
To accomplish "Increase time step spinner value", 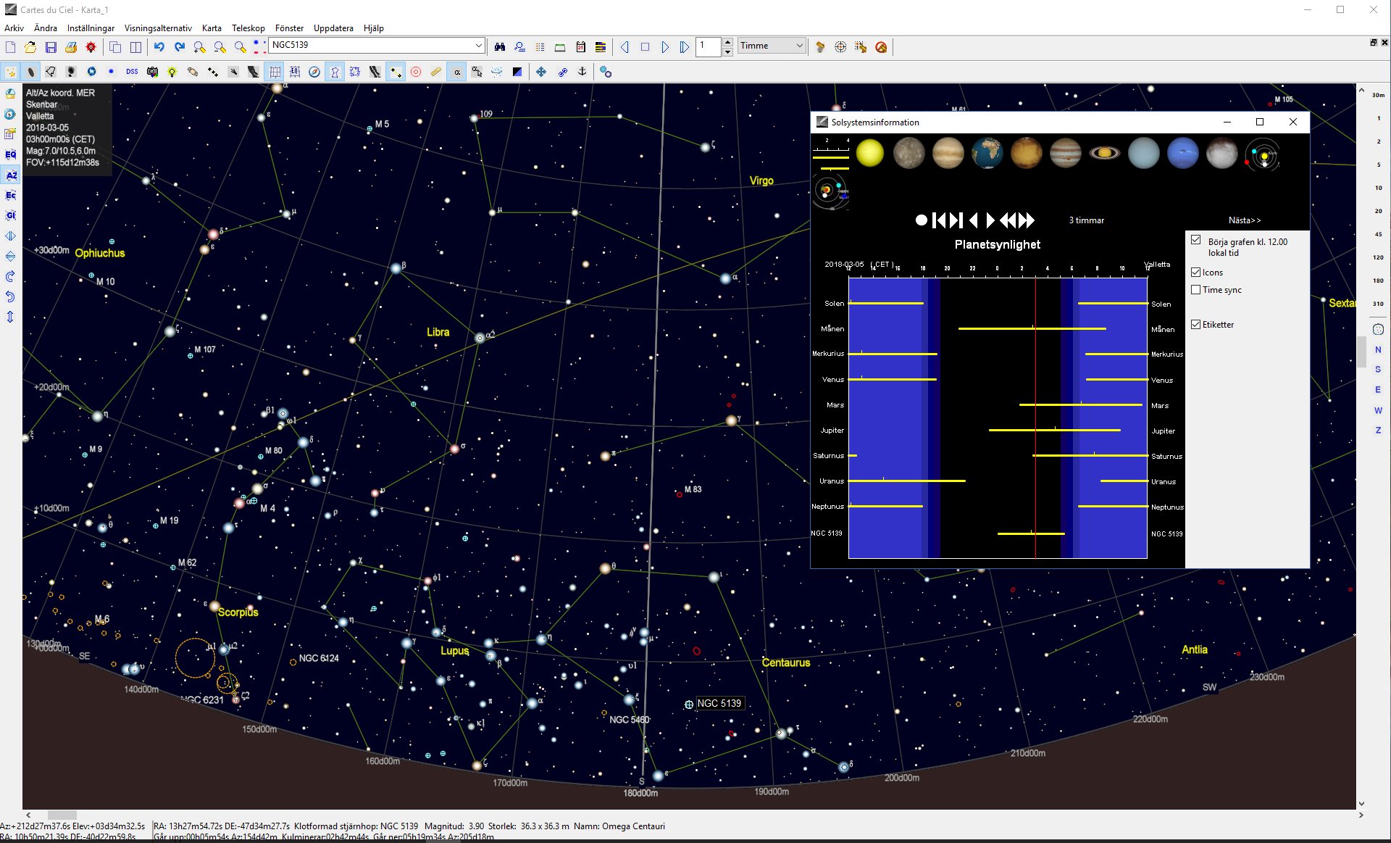I will tap(727, 42).
